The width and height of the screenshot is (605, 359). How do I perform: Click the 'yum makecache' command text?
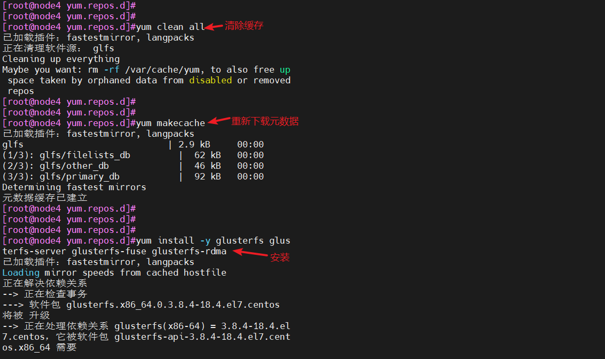(x=170, y=123)
